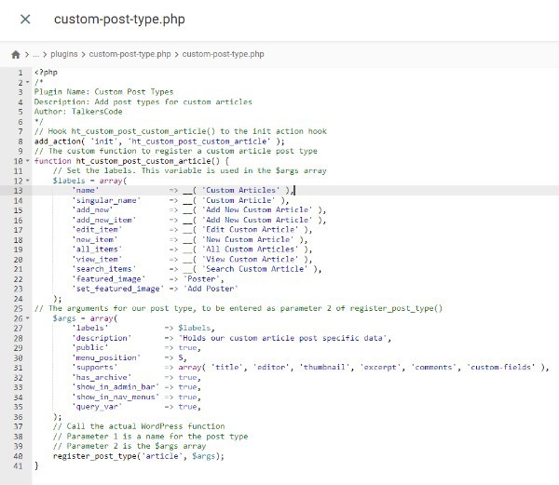
Task: Click the 'Holds our custom article post' description string
Action: pyautogui.click(x=282, y=338)
